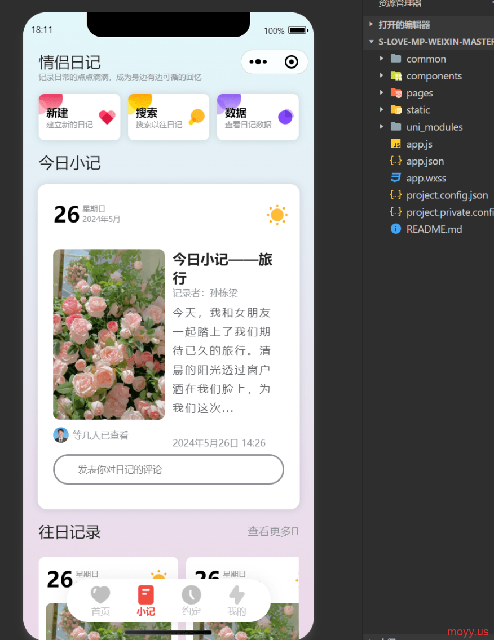
Task: Click the 往日记录 section heading
Action: coord(69,532)
